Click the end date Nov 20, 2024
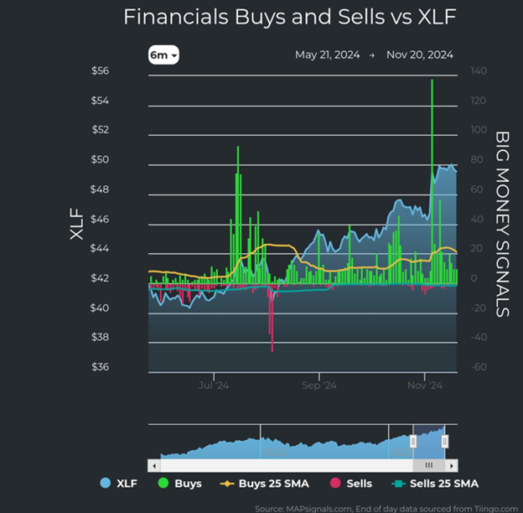The width and height of the screenshot is (523, 513). coord(420,55)
